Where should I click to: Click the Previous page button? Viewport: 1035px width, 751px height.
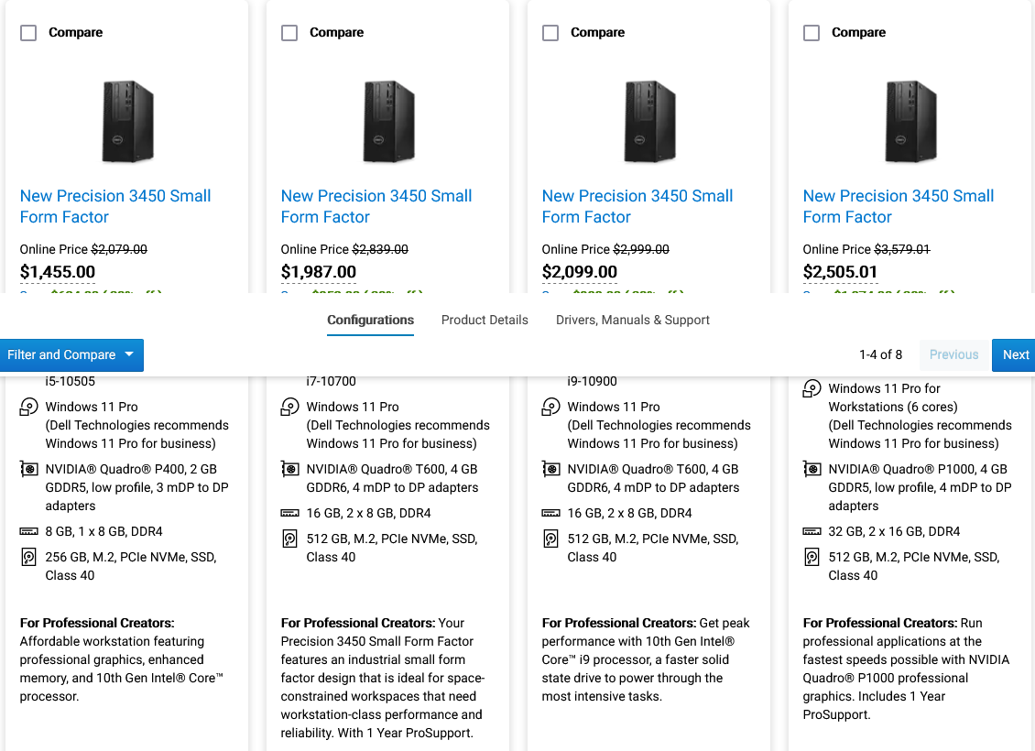953,355
